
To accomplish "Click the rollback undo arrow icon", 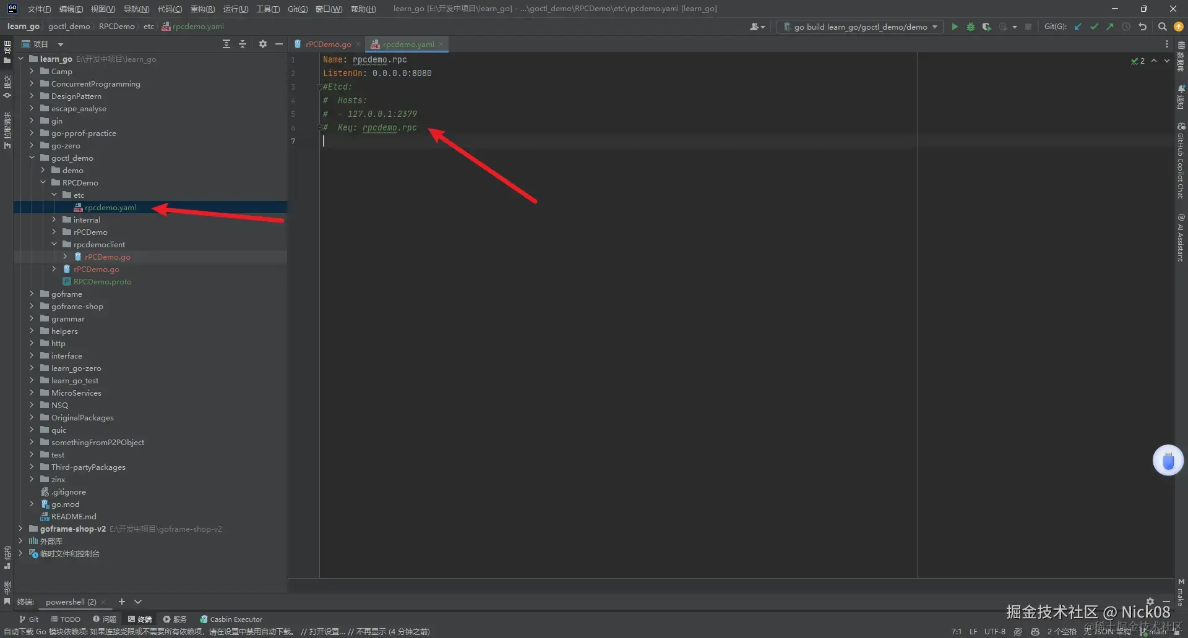I will pos(1142,27).
